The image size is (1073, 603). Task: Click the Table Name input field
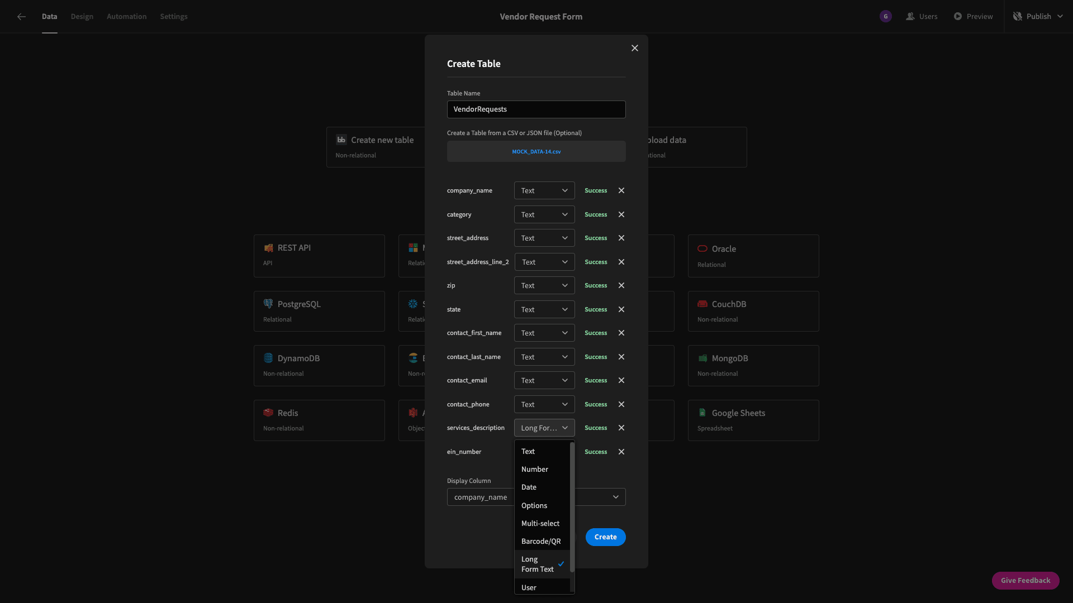[536, 109]
